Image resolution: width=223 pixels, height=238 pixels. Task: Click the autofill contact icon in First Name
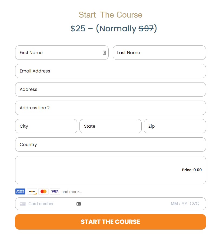[x=104, y=53]
